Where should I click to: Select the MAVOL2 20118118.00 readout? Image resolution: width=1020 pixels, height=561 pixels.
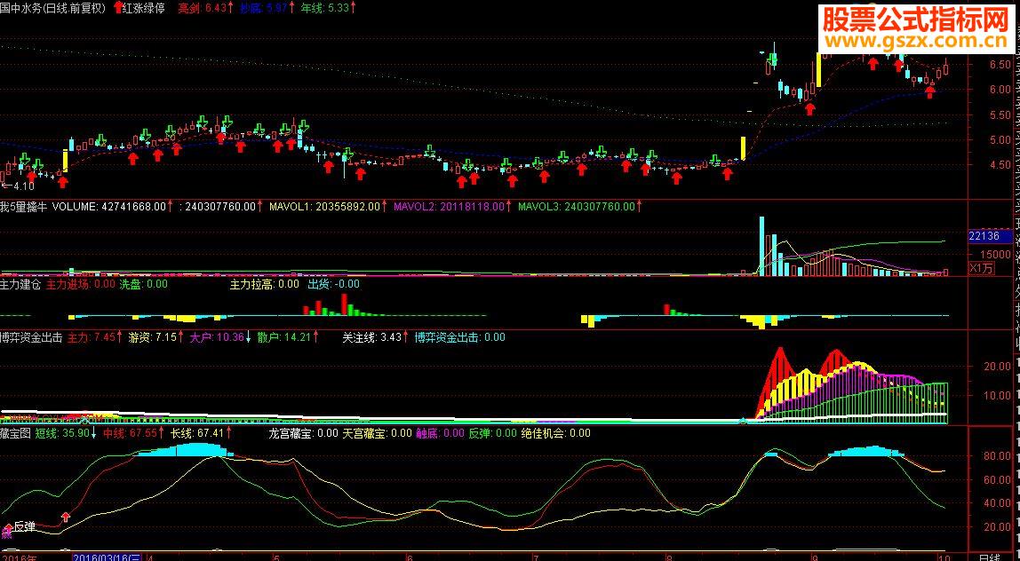click(454, 207)
